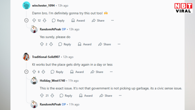Open more options on Holiday_West1740's comment
The height and width of the screenshot is (110, 195).
pos(120,96)
